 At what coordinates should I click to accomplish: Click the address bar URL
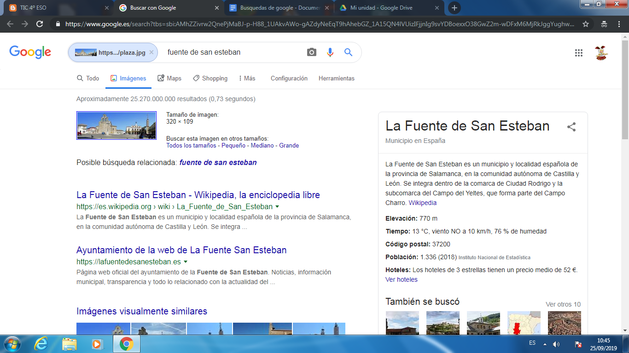point(320,24)
